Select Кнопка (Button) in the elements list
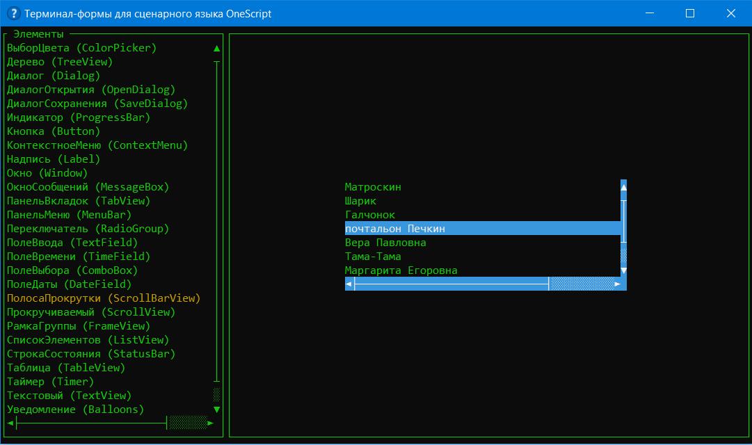752x445 pixels. pyautogui.click(x=54, y=131)
